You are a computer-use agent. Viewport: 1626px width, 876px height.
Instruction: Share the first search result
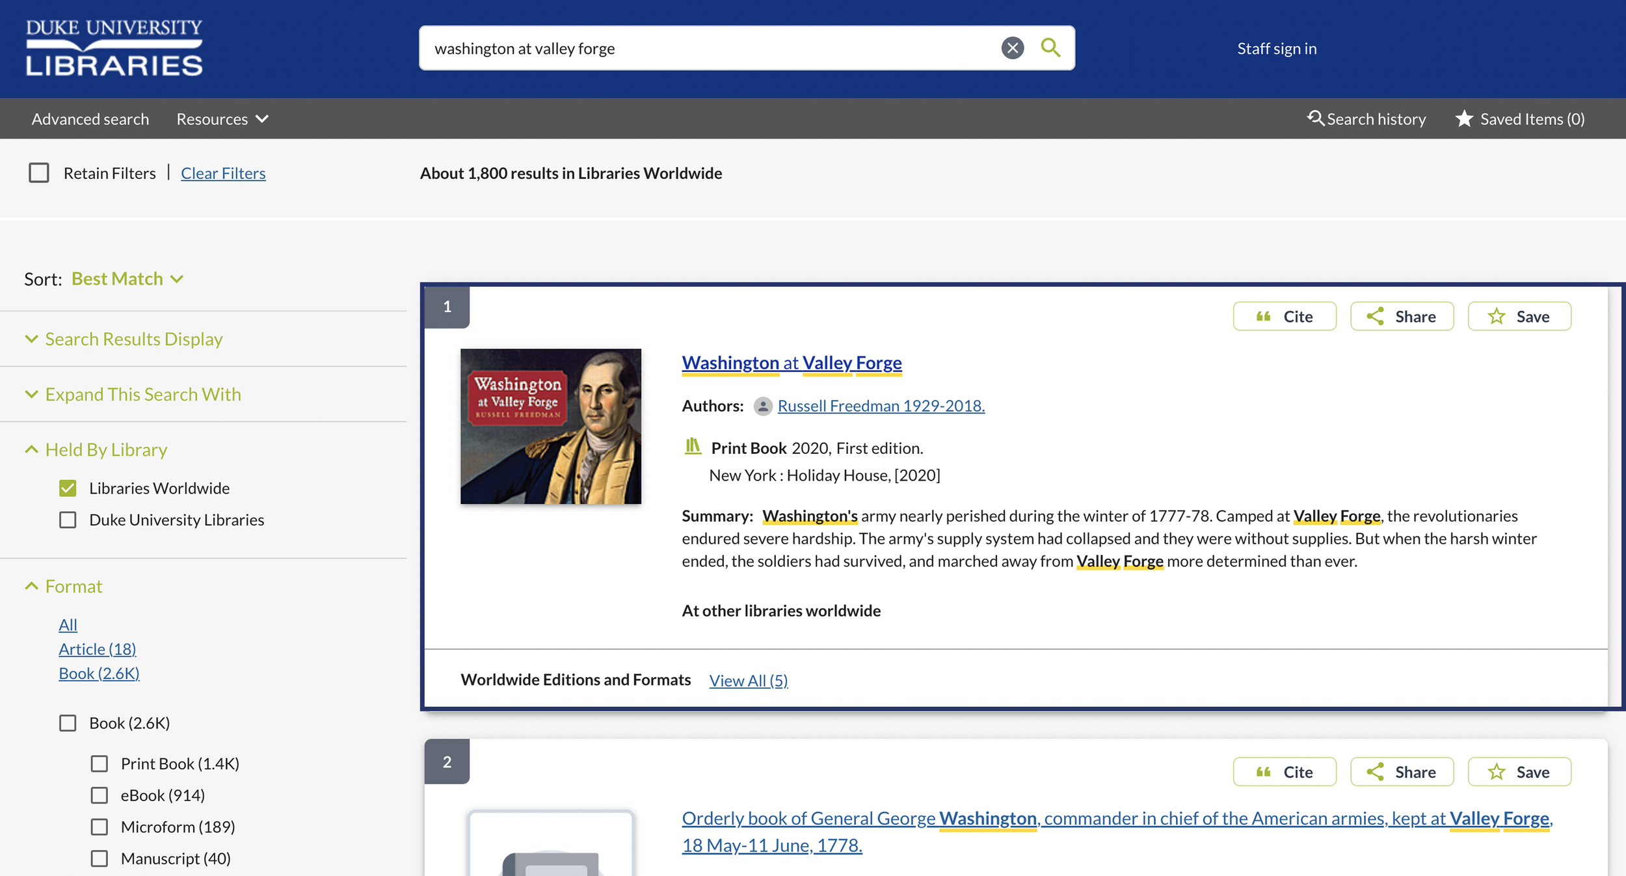point(1402,317)
